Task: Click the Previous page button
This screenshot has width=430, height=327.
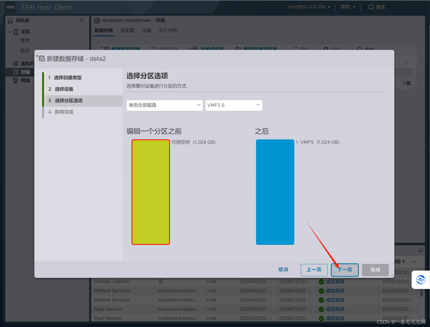Action: point(314,270)
